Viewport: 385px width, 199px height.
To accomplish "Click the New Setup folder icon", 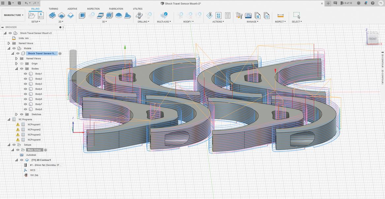I will (32, 15).
